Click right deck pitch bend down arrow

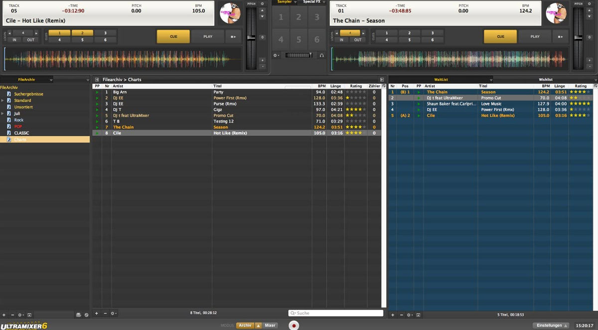coord(590,17)
